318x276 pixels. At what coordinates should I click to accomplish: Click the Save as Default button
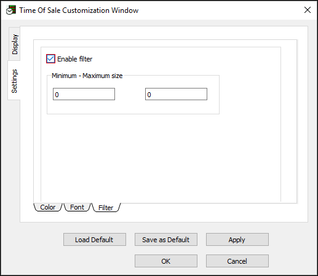point(166,239)
